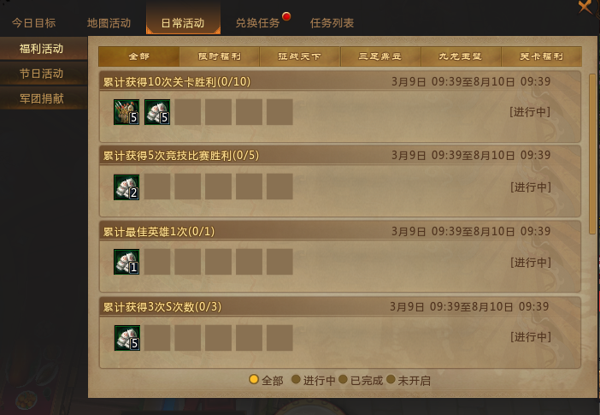The width and height of the screenshot is (600, 415).
Task: Click the 进行中 status of the first task
Action: [530, 112]
